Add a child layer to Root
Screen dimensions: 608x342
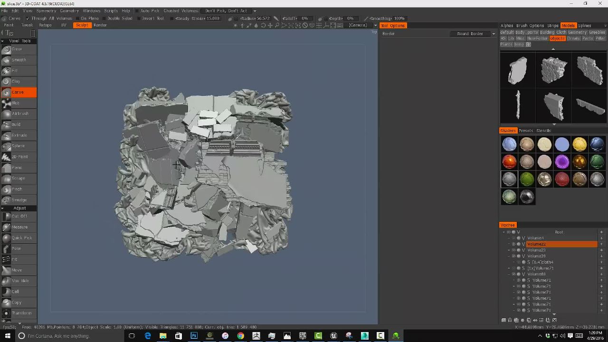[x=601, y=232]
